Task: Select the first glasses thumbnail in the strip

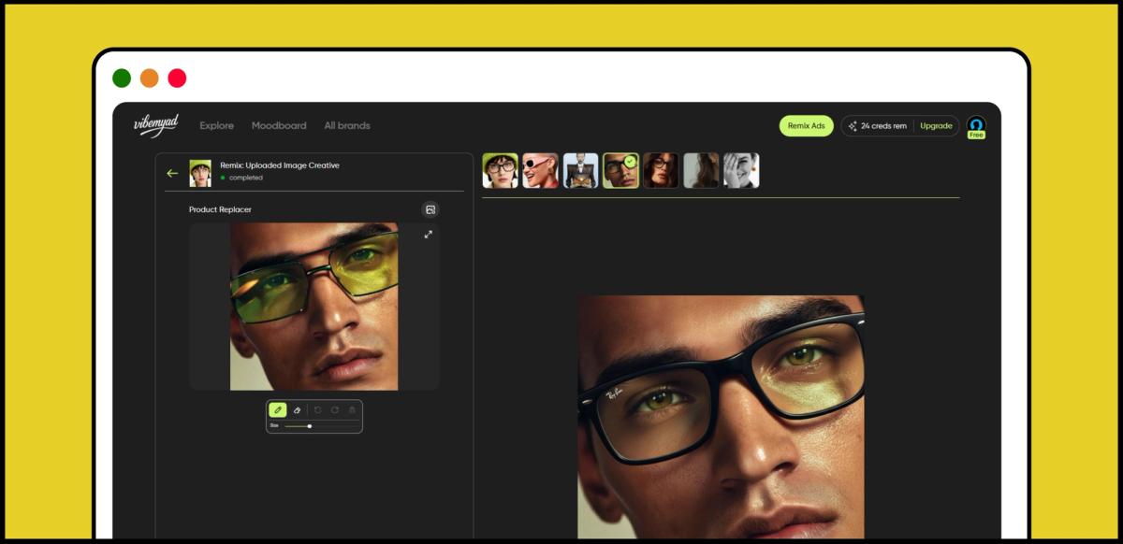Action: coord(501,170)
